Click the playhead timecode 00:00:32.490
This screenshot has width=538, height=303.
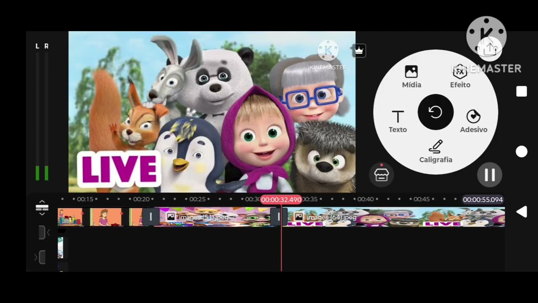click(x=281, y=199)
